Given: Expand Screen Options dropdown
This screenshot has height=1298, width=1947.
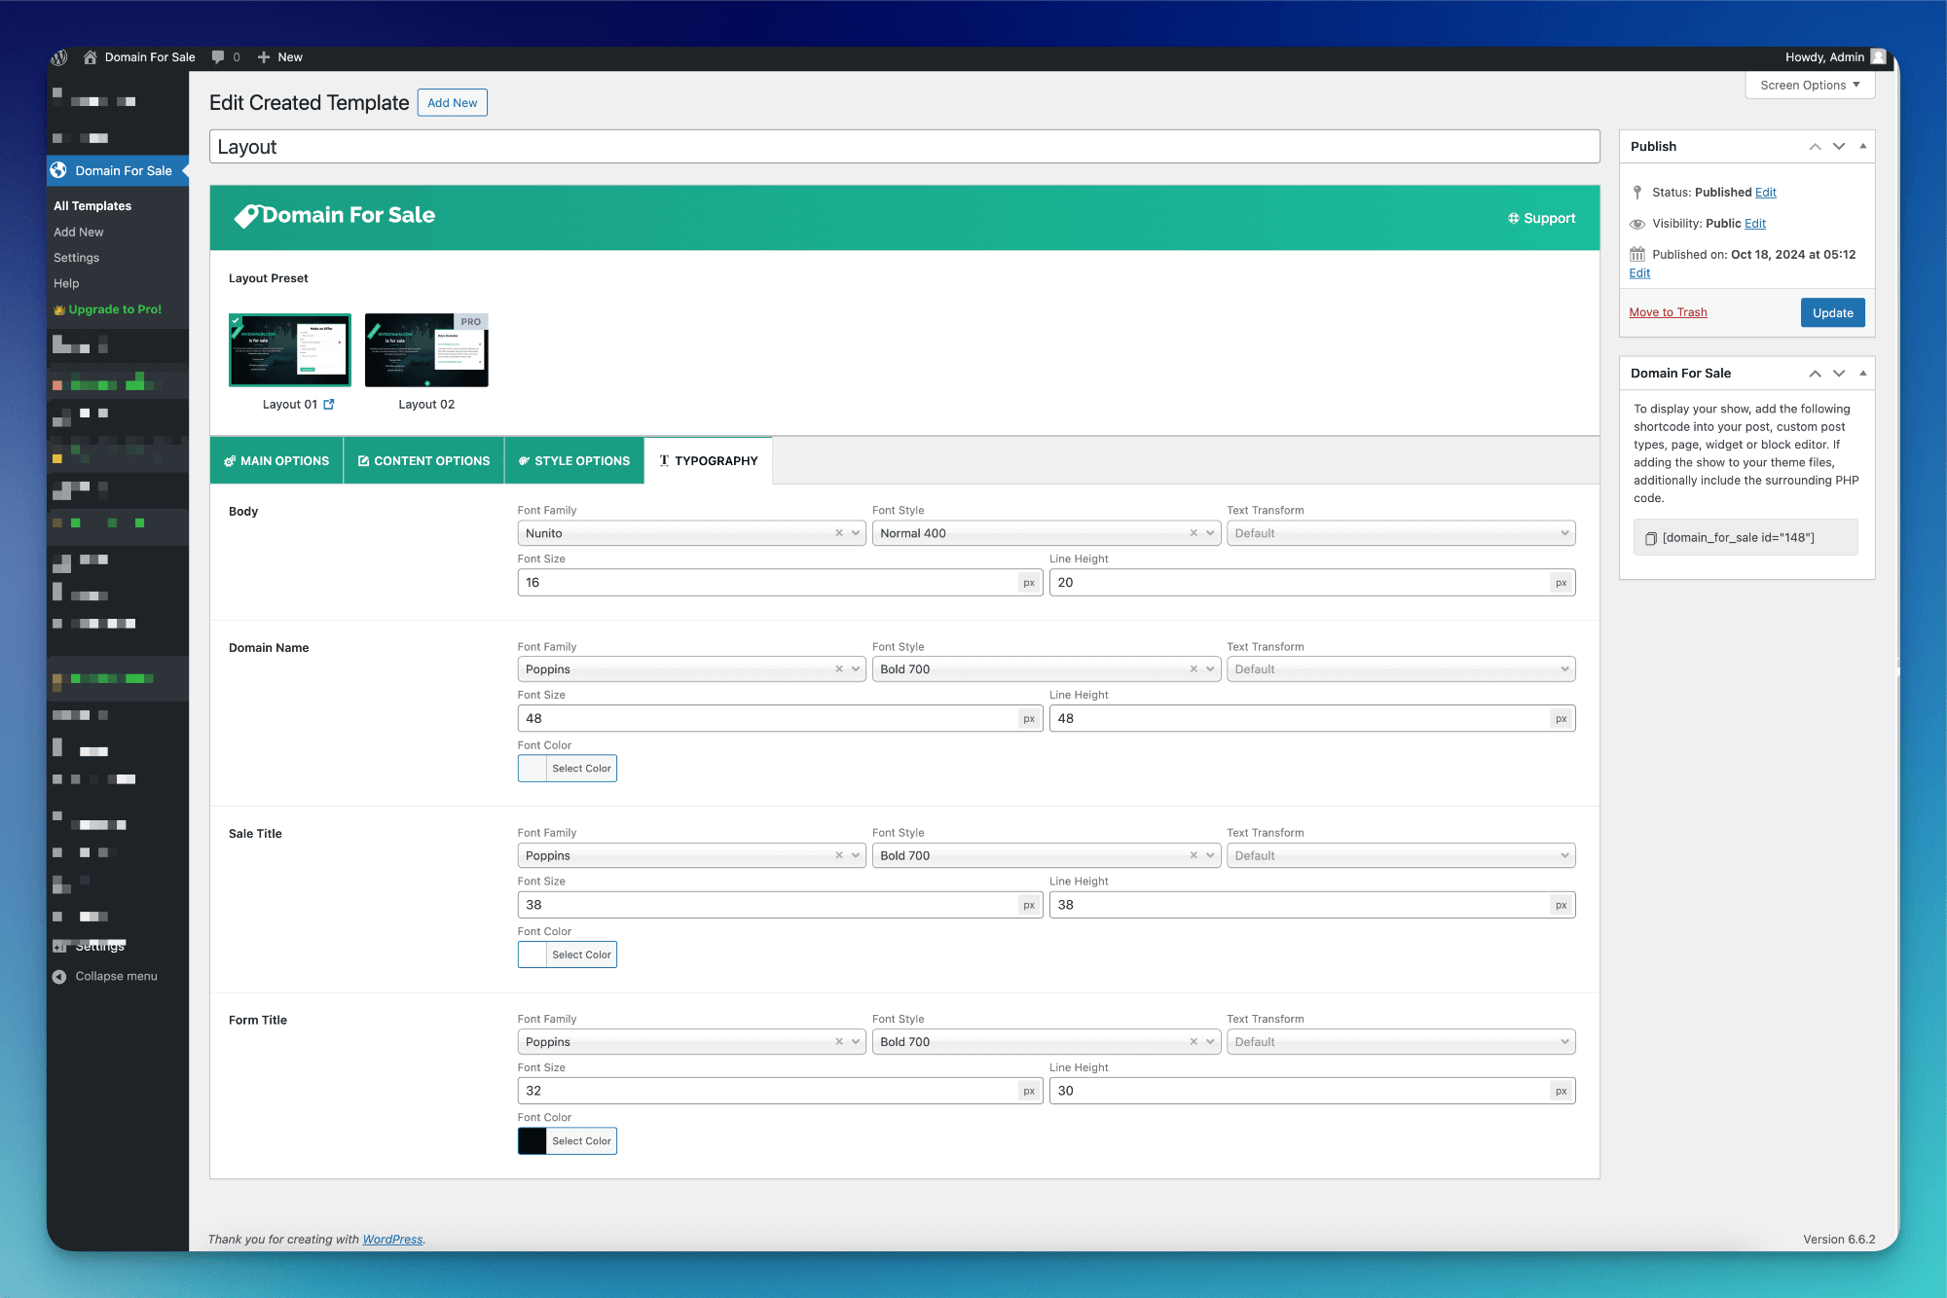Looking at the screenshot, I should 1811,86.
